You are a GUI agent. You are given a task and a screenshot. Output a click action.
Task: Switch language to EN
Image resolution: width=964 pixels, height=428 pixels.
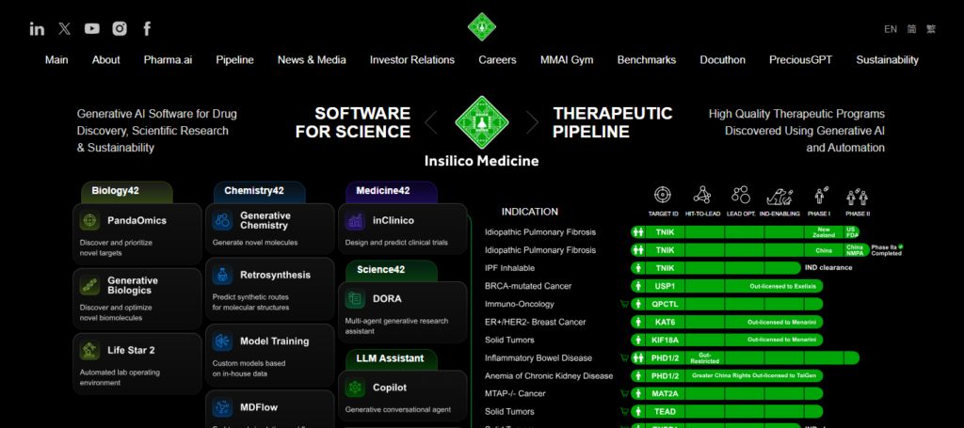pyautogui.click(x=891, y=29)
